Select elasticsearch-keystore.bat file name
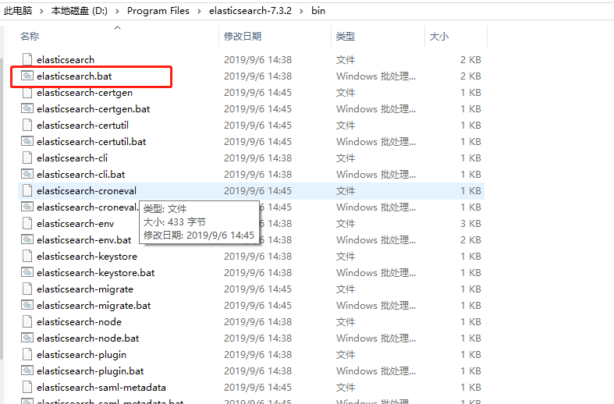 pos(95,273)
